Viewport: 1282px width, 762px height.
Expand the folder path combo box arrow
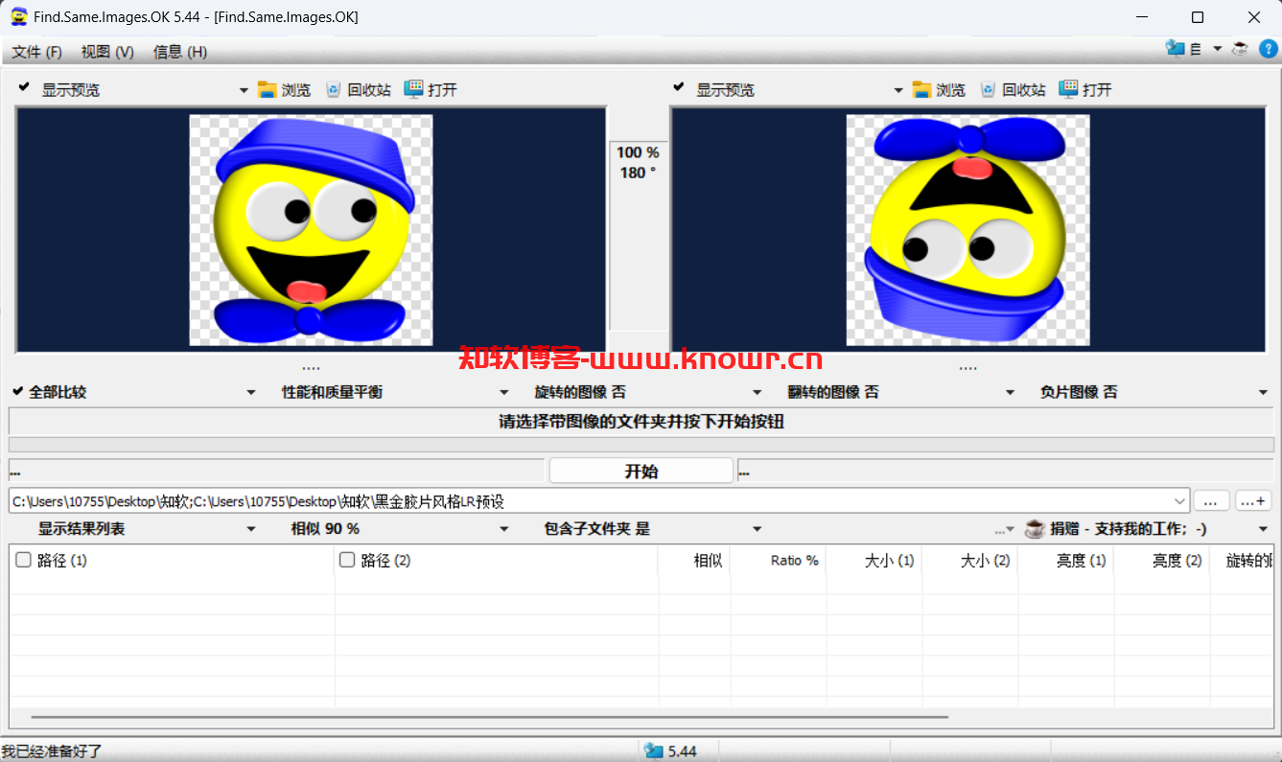(1179, 500)
